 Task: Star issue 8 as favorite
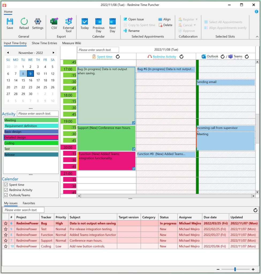6,235
